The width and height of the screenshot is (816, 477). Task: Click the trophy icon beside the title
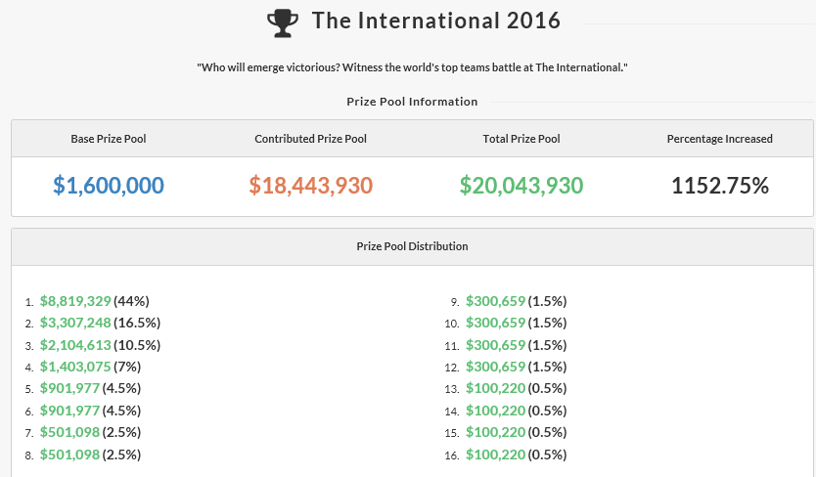coord(282,22)
